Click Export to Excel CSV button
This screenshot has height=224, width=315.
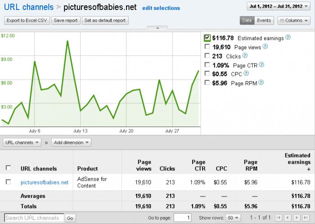(x=27, y=21)
